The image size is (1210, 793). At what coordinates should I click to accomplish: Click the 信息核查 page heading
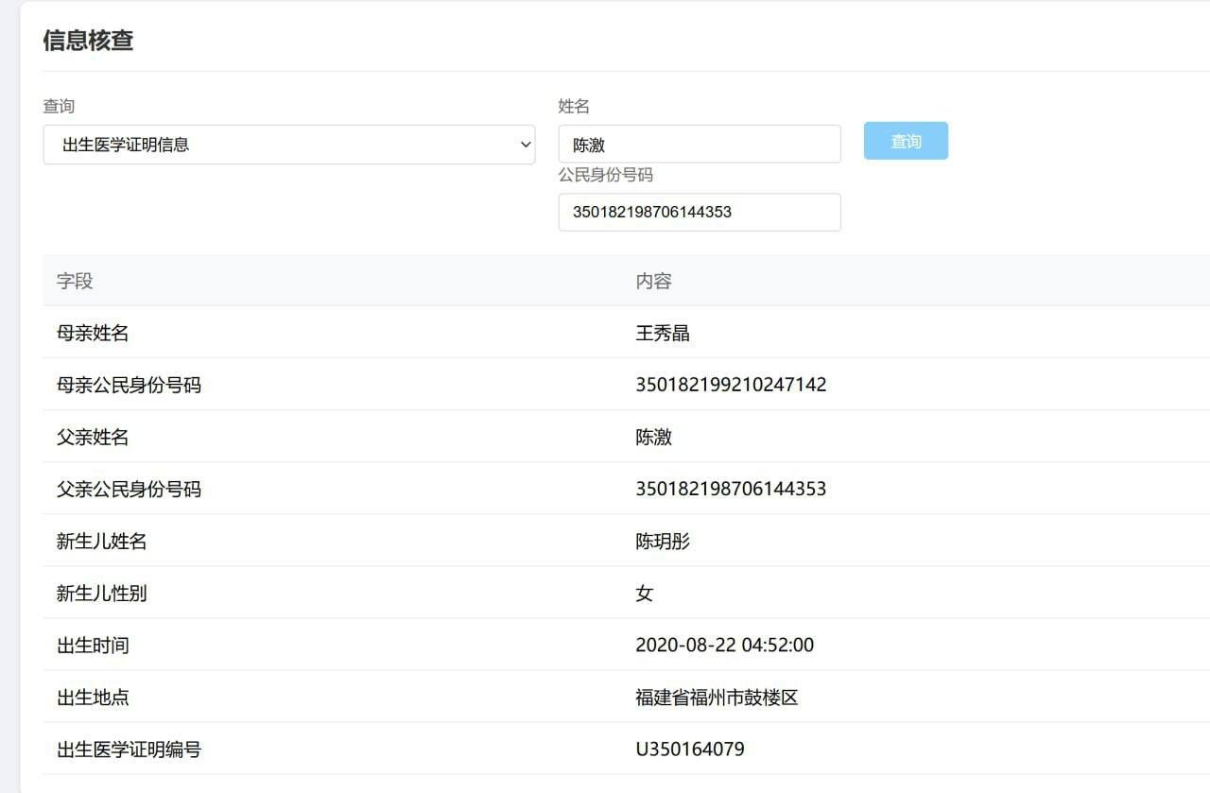pos(88,41)
